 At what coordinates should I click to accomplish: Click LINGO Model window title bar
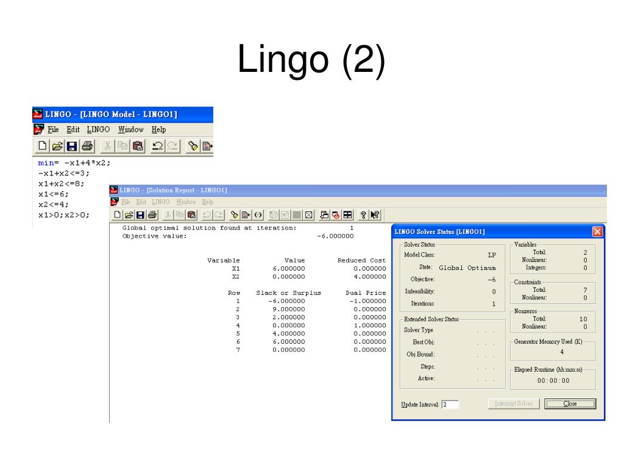coord(122,114)
